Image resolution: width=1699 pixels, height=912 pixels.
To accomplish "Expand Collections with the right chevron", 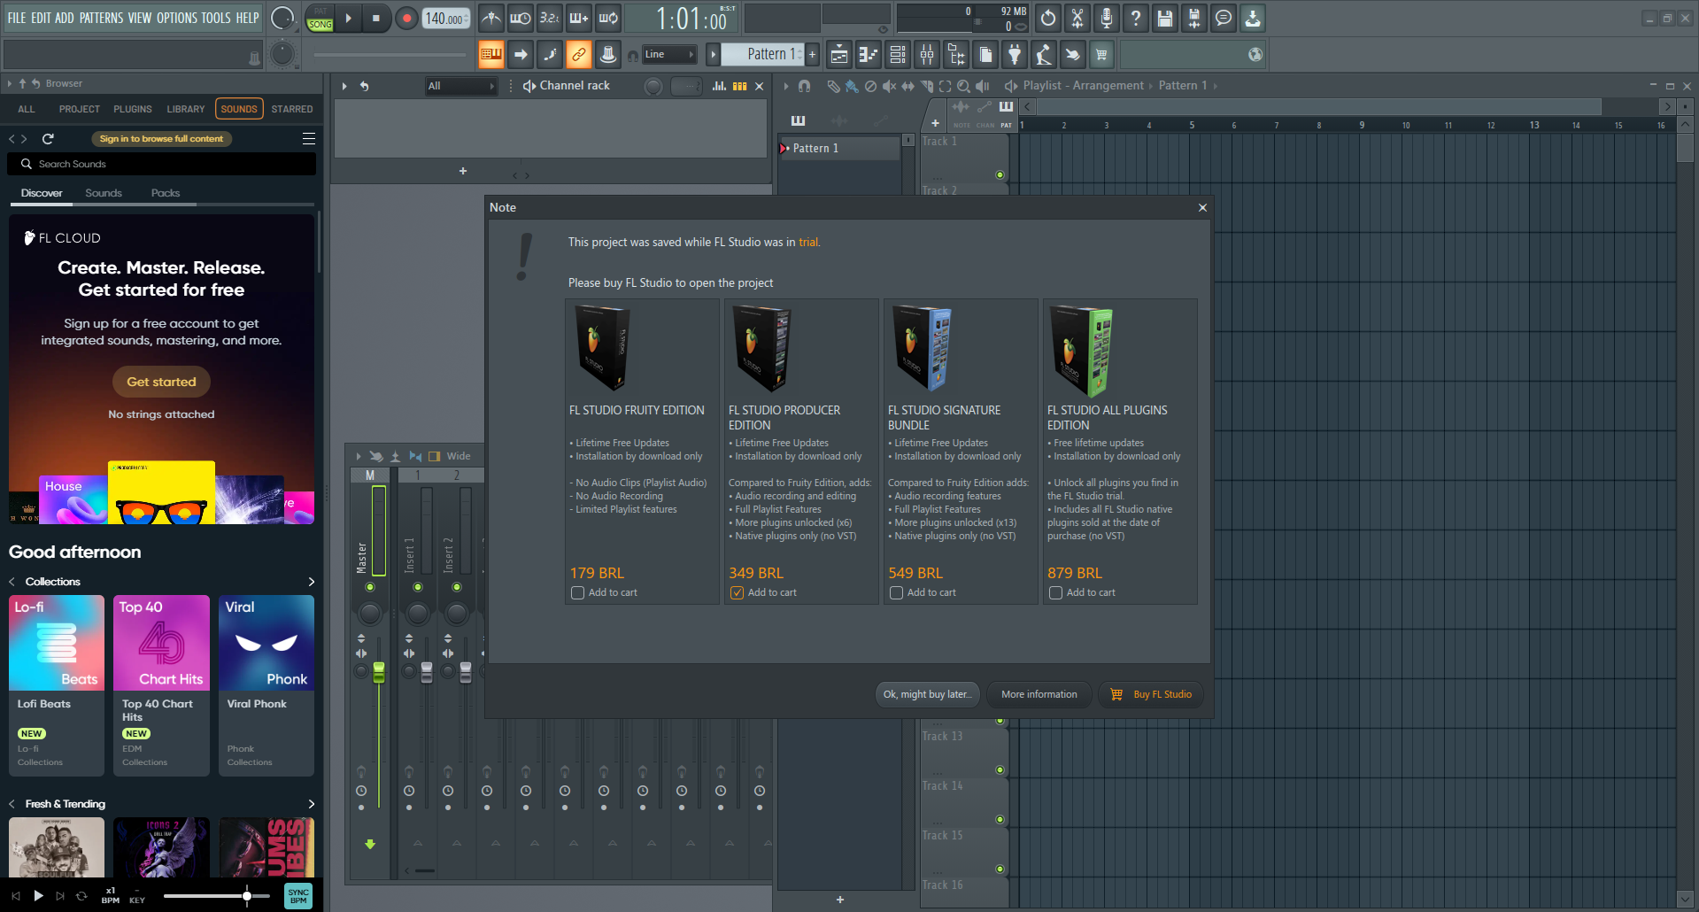I will (x=311, y=582).
